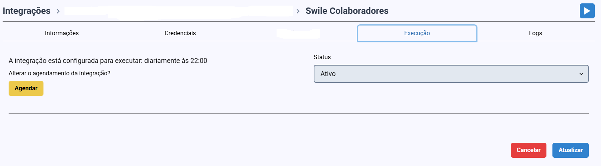Save changes with Atualizar button
606x166 pixels.
(570, 150)
